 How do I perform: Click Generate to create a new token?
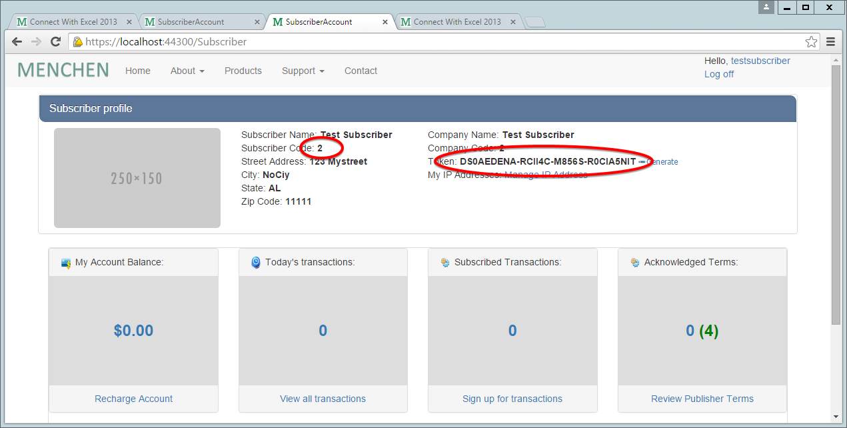(x=661, y=162)
